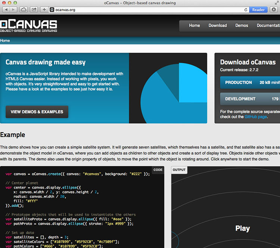
Task: Select the OUTPUT tab label
Action: [179, 170]
